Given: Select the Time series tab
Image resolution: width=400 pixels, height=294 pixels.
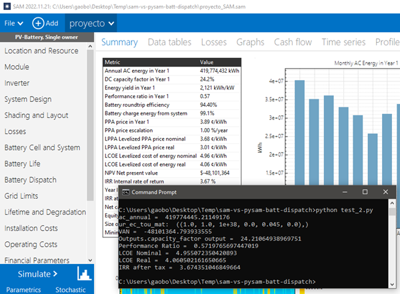Looking at the screenshot, I should [x=344, y=42].
